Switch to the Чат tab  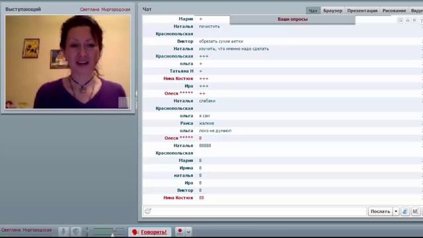click(x=313, y=11)
